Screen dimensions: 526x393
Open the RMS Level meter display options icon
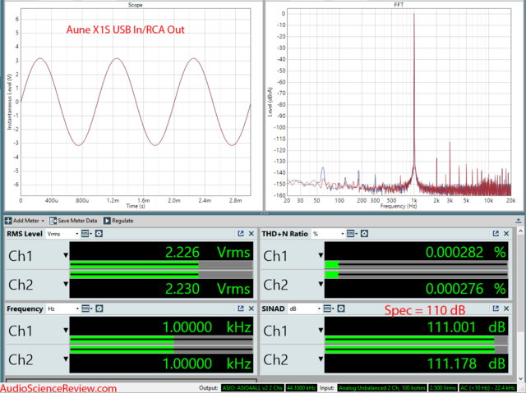coord(85,234)
